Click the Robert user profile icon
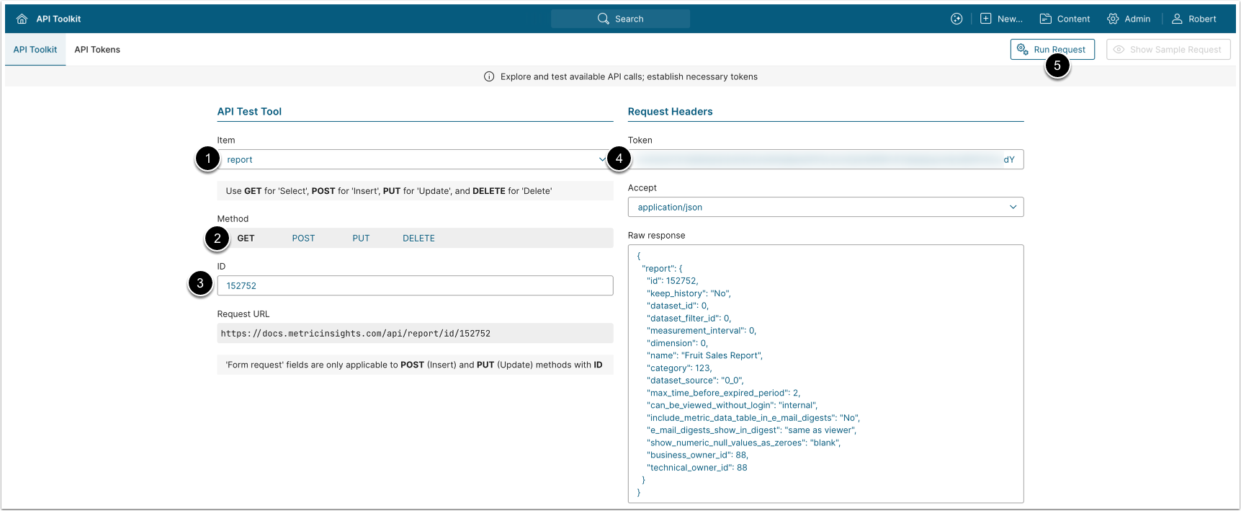The height and width of the screenshot is (511, 1241). click(x=1177, y=19)
